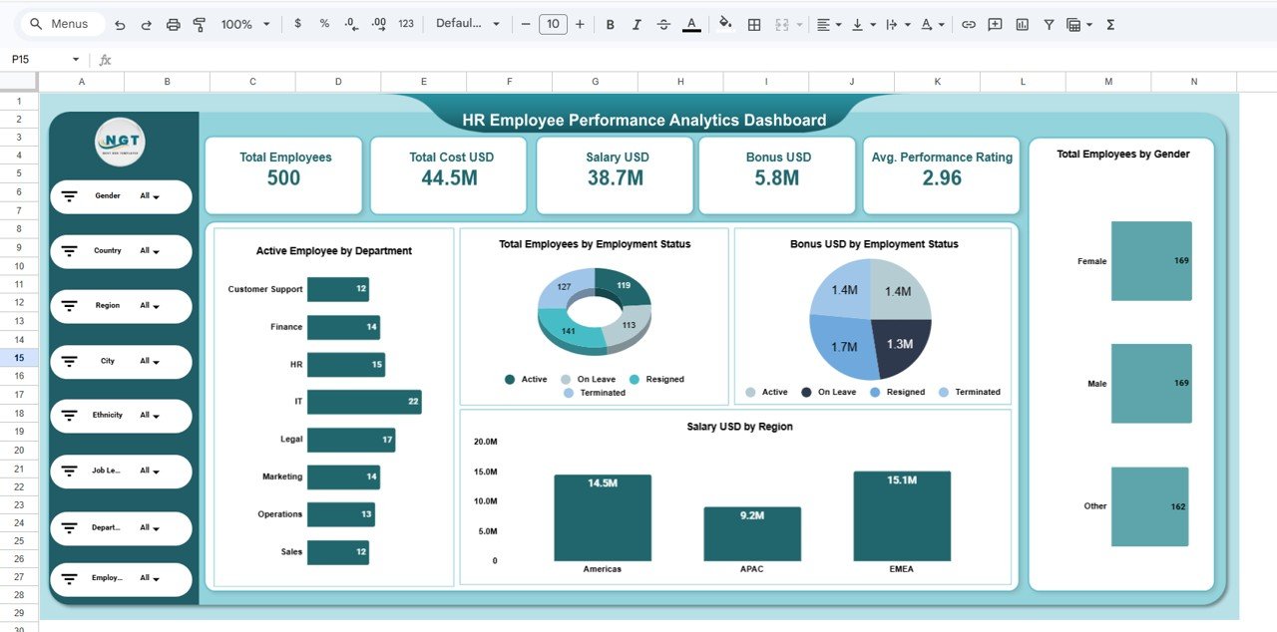Click the Create a filter icon
This screenshot has width=1277, height=632.
pos(1049,23)
